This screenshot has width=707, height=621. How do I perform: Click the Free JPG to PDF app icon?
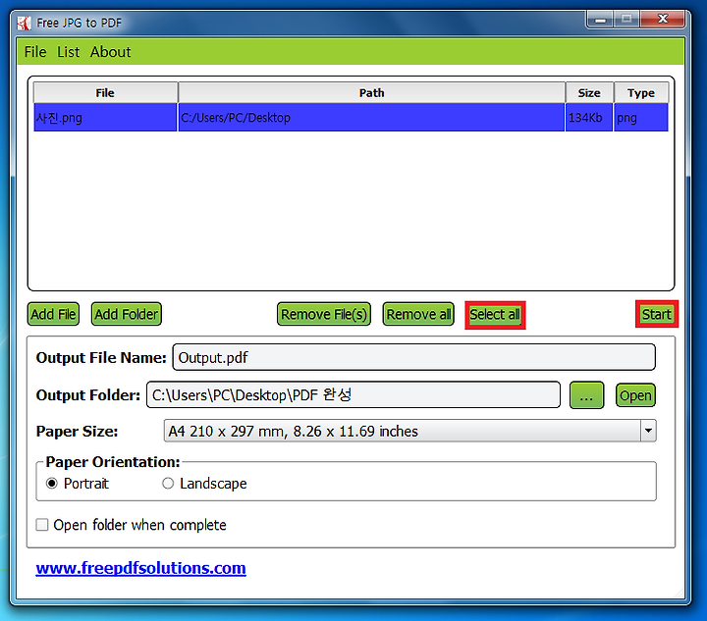point(24,23)
